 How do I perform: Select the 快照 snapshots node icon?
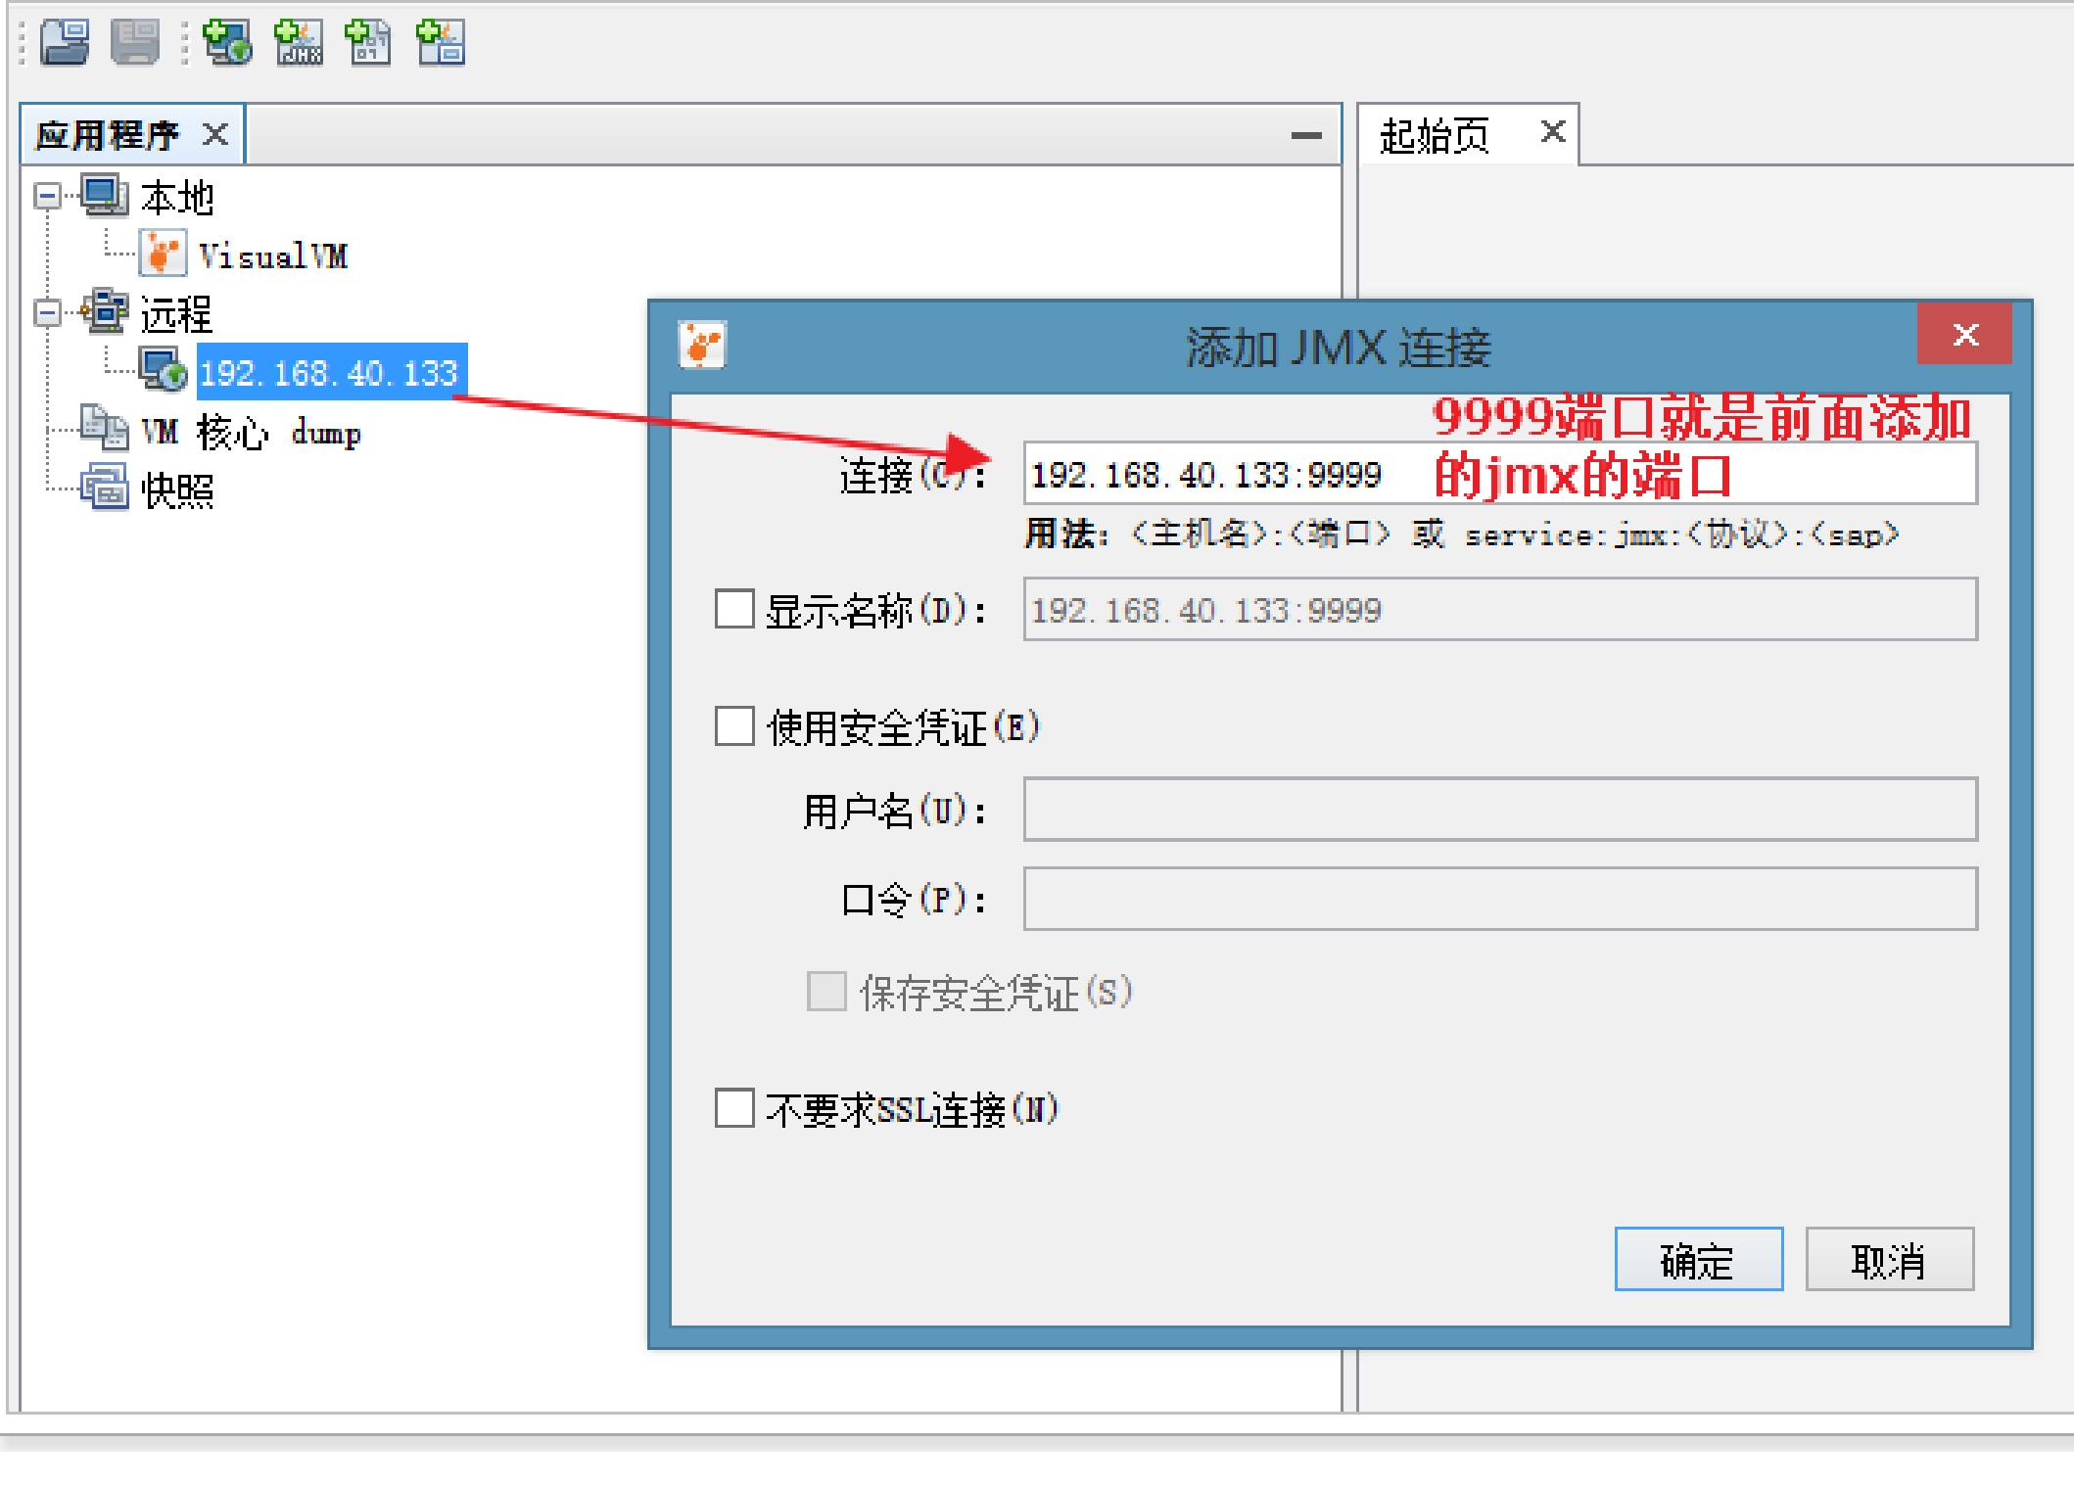click(104, 488)
